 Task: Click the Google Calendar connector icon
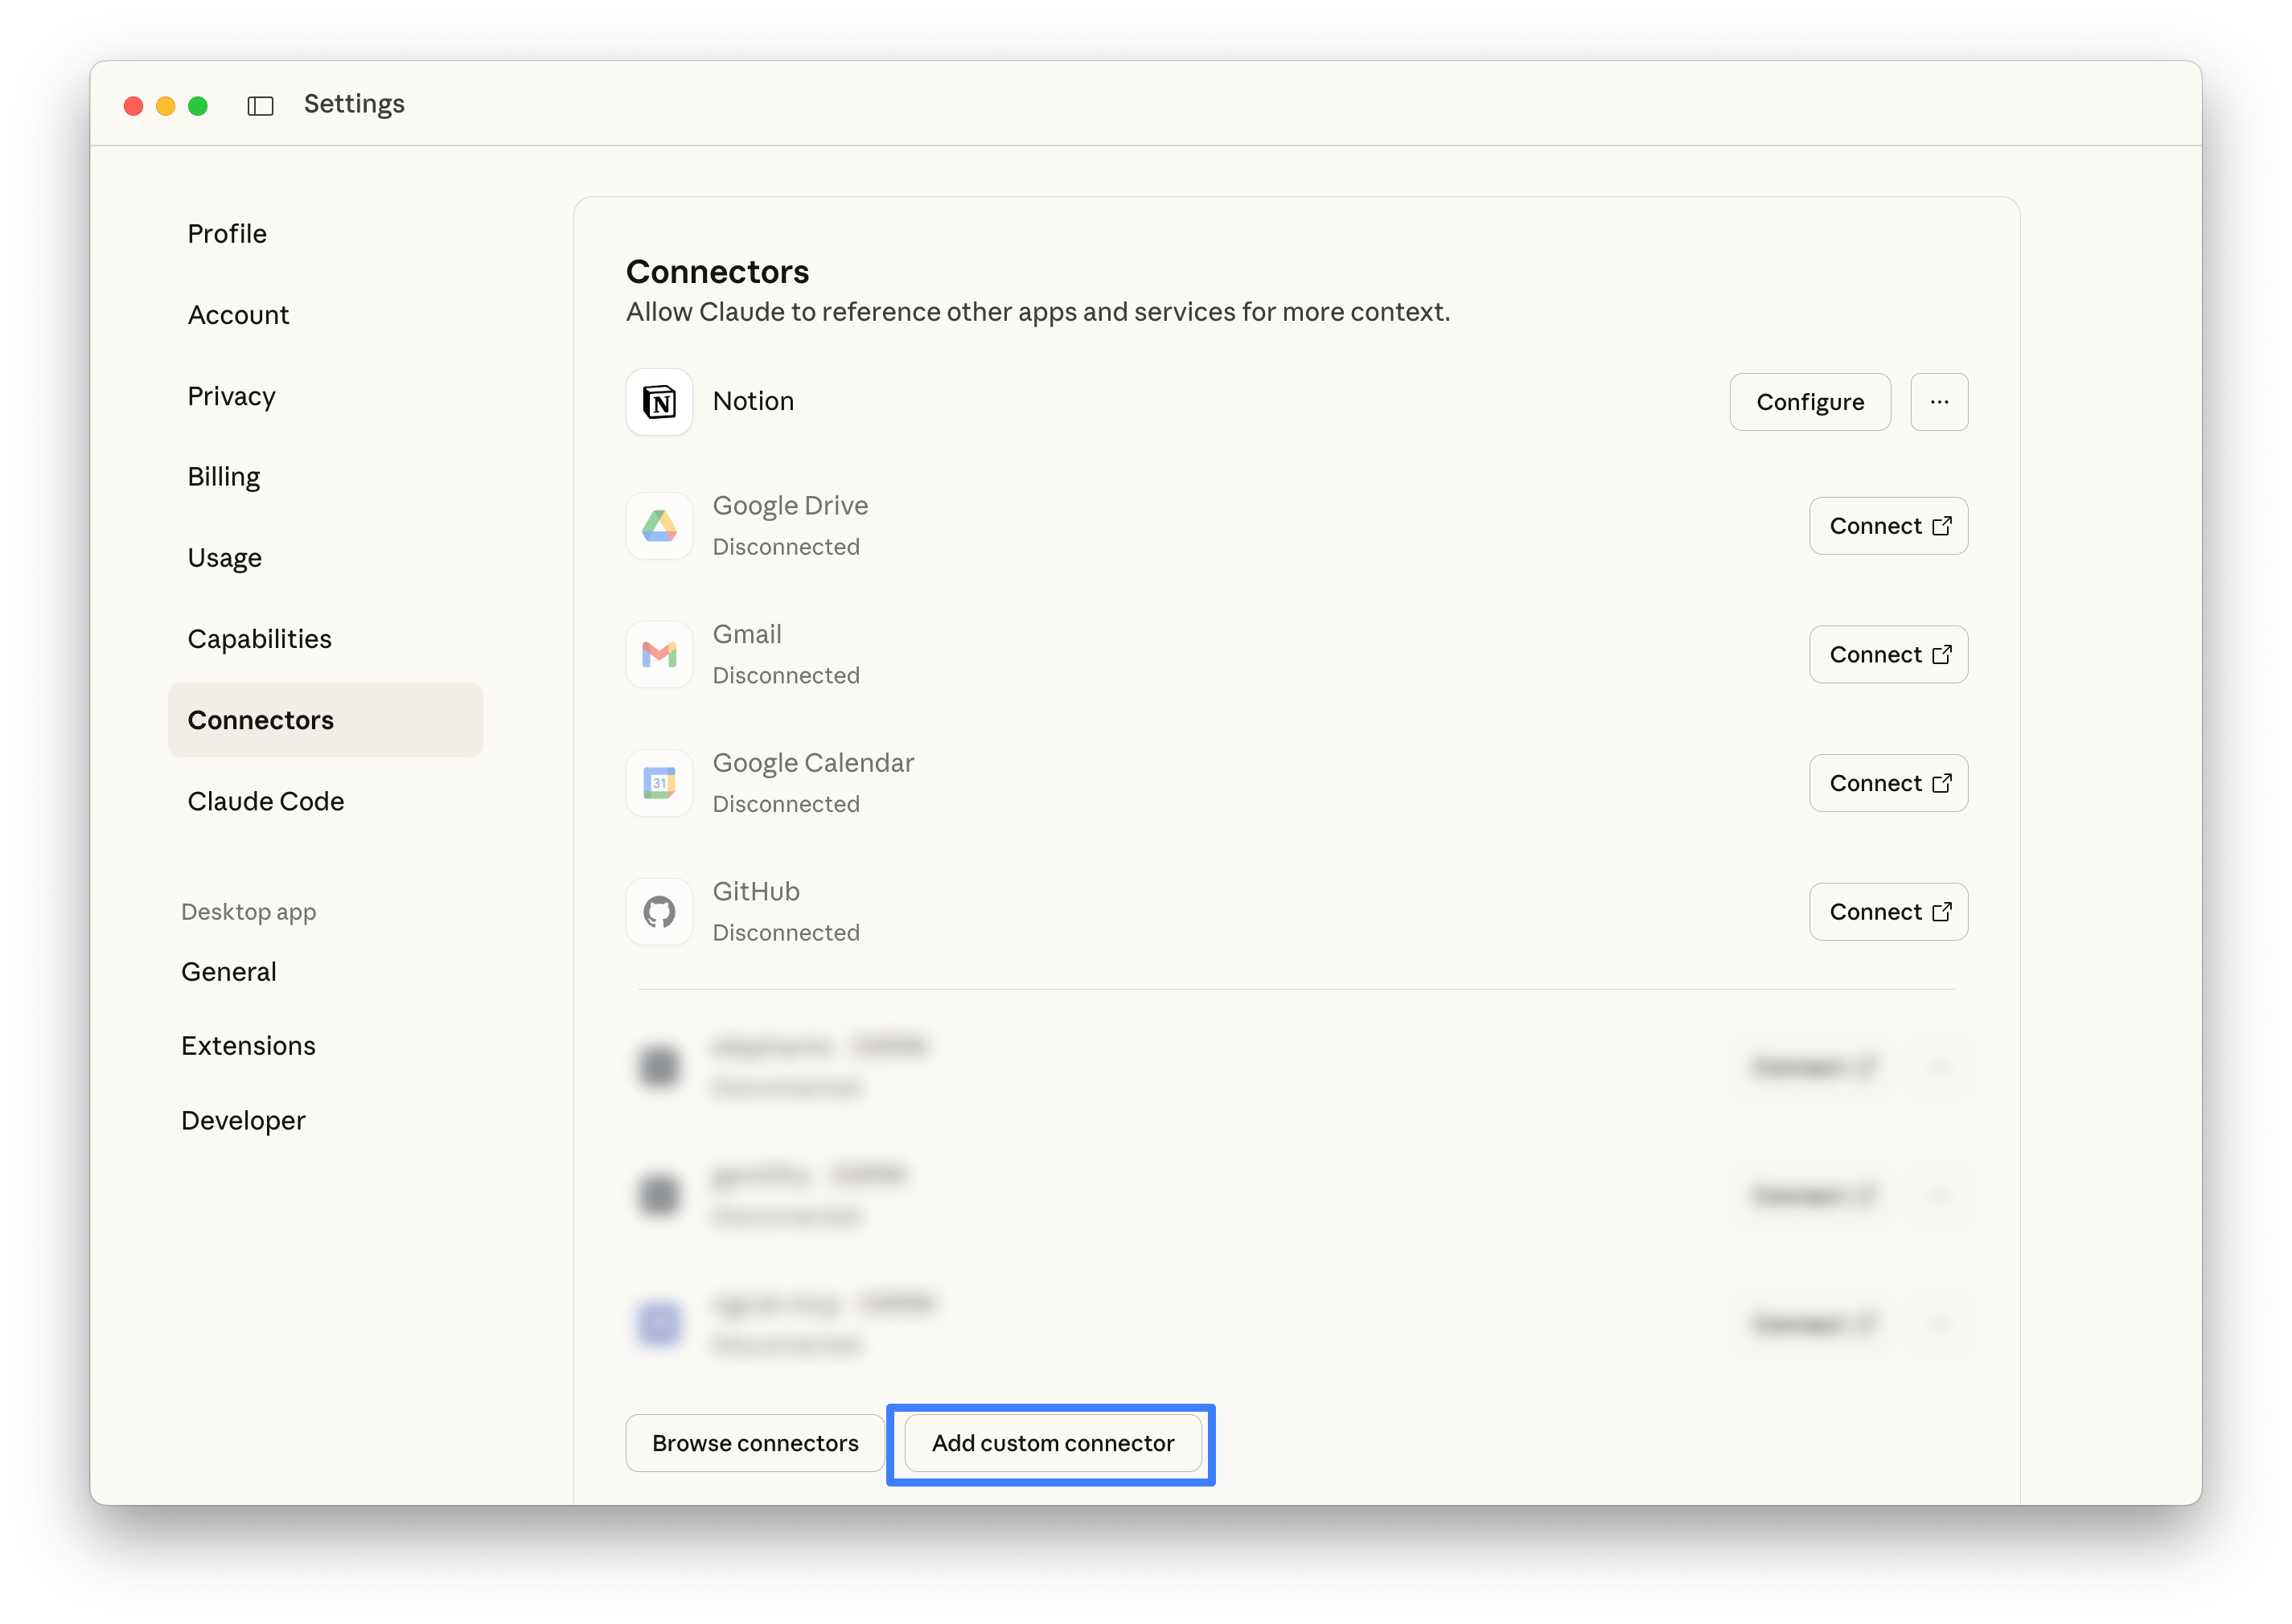pos(659,783)
